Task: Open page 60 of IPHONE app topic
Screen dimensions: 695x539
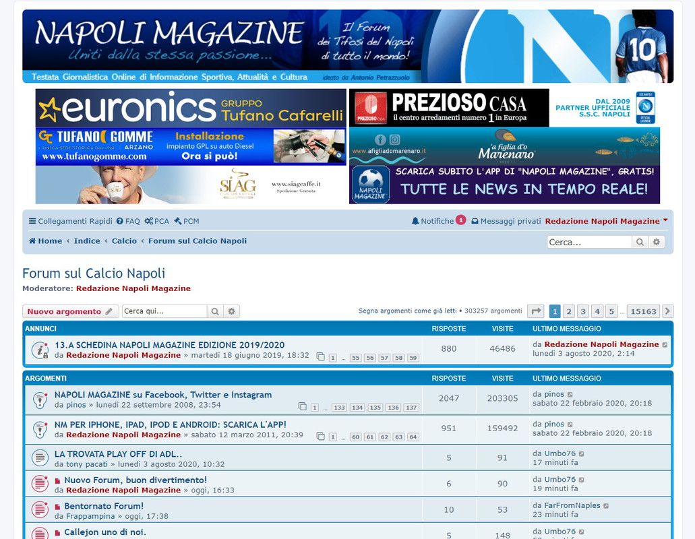Action: coord(355,437)
